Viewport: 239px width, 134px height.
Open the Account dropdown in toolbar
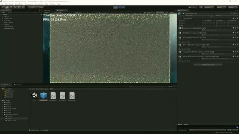[209, 7]
